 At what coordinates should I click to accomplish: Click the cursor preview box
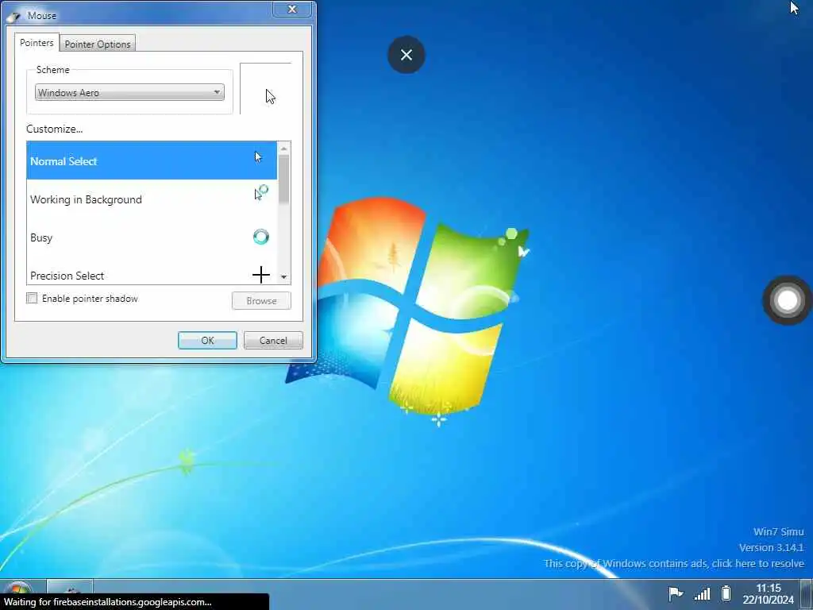[265, 89]
